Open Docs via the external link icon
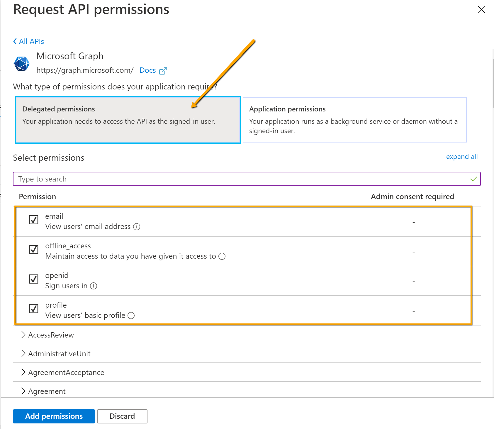 (x=163, y=70)
